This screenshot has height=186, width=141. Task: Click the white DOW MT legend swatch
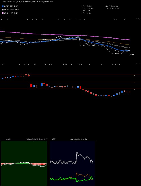click(3, 10)
